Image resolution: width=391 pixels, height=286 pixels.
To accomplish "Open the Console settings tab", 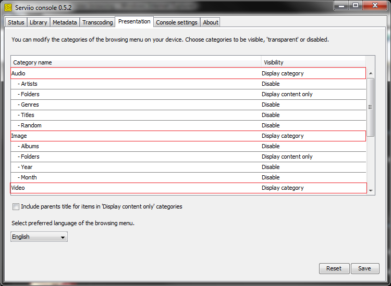I will [177, 22].
